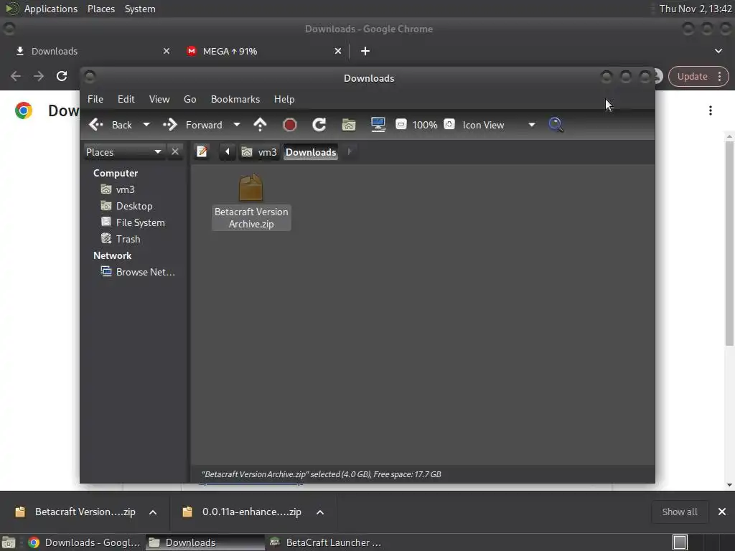Open the Places system menu
735x551 pixels.
[100, 9]
